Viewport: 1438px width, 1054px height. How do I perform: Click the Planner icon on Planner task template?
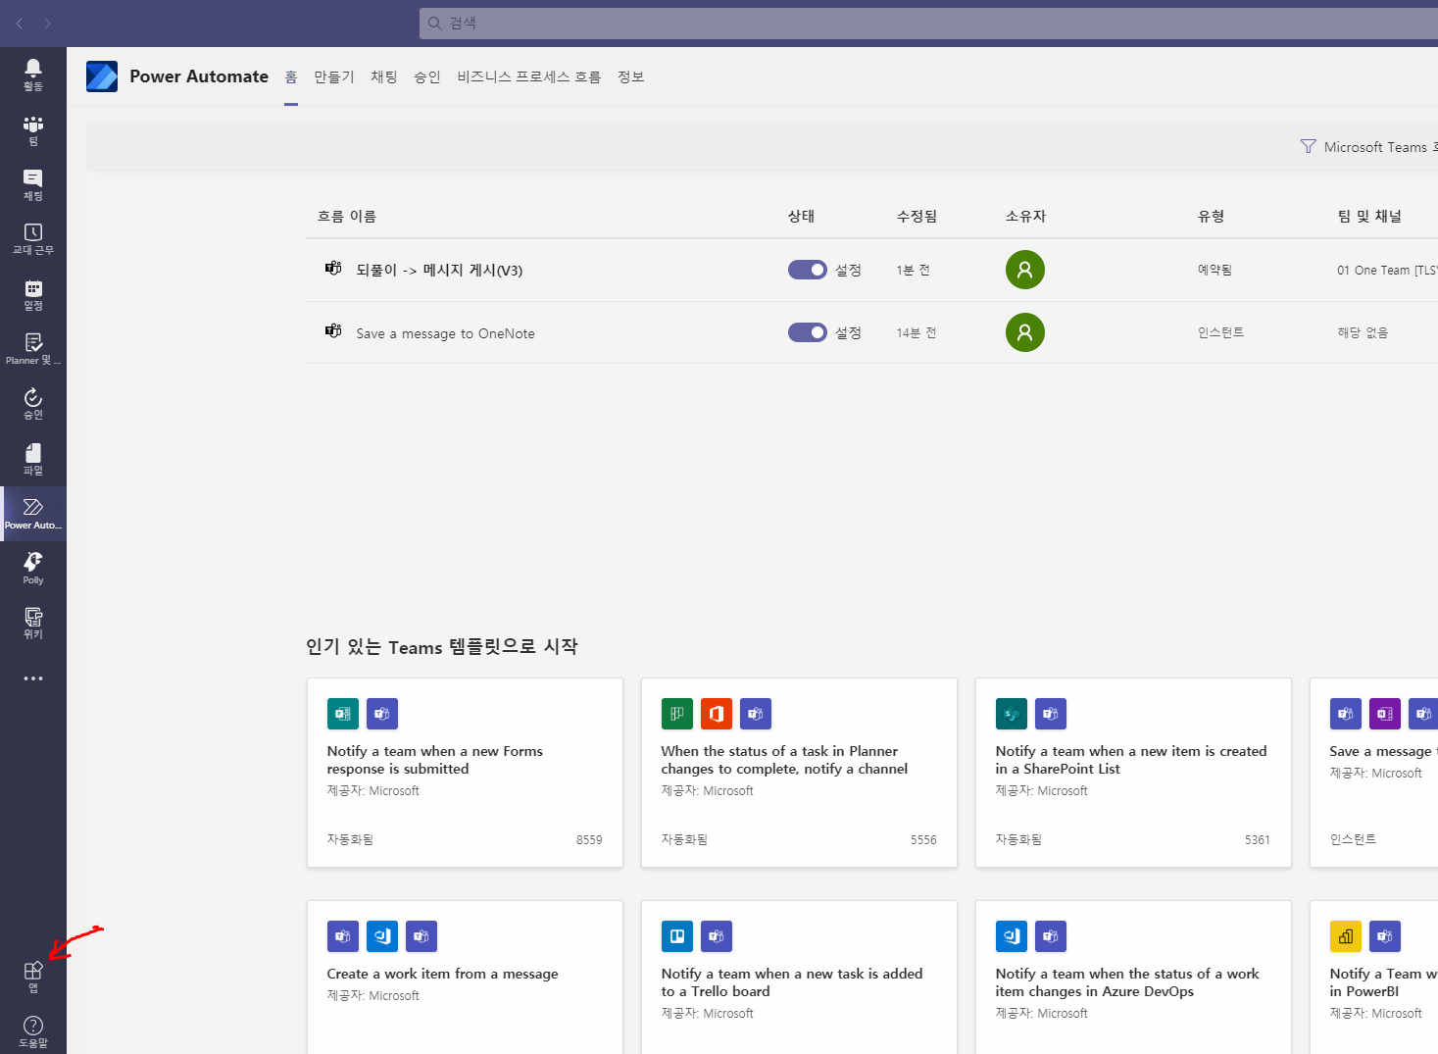(x=677, y=714)
